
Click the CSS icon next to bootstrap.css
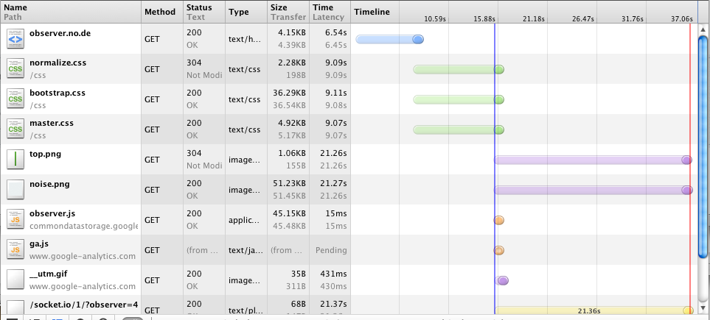(x=15, y=99)
